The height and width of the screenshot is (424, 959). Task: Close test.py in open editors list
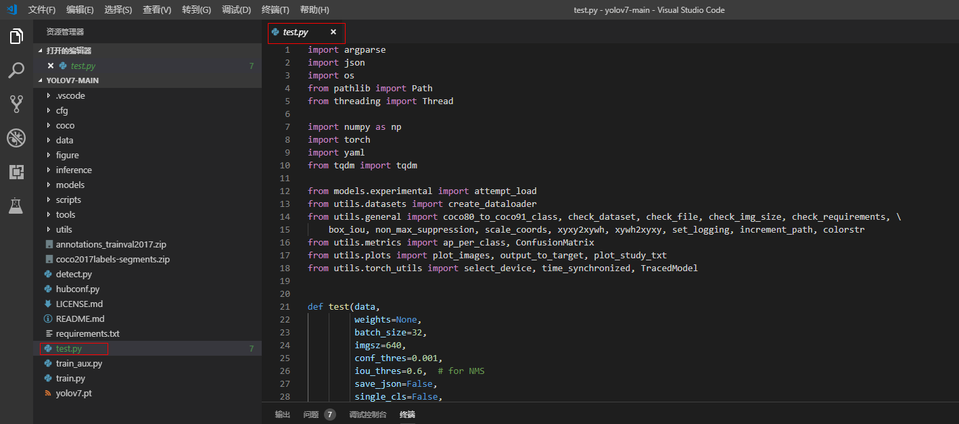click(51, 66)
